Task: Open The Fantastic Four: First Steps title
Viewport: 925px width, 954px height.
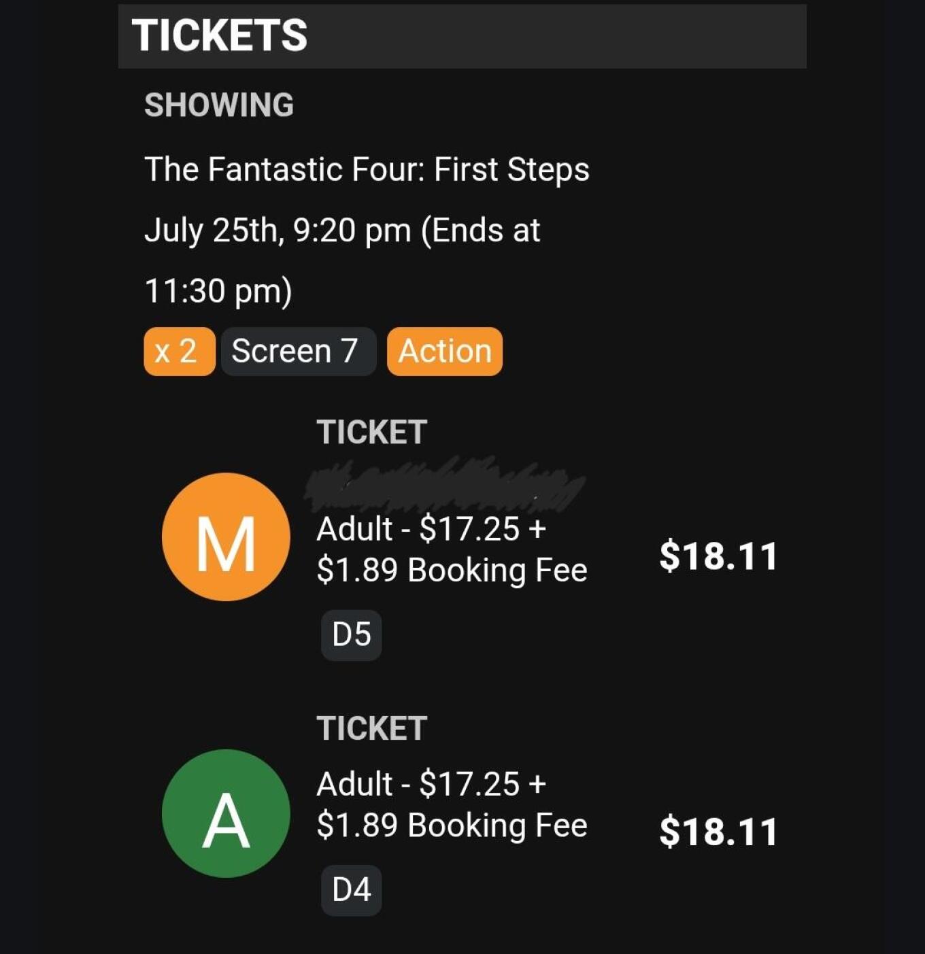Action: 367,169
